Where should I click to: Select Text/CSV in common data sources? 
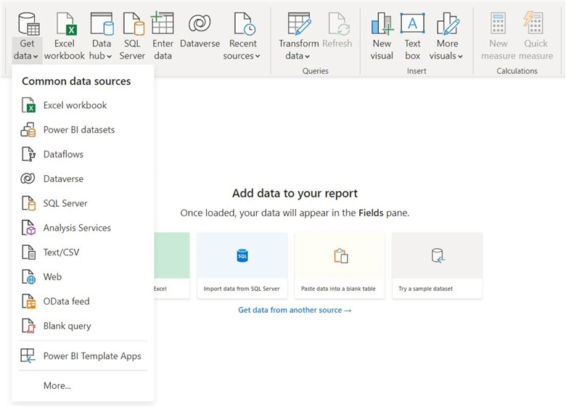[x=62, y=252]
